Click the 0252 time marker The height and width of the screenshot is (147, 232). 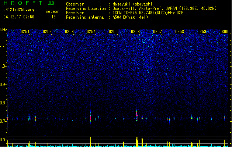coord(47,32)
